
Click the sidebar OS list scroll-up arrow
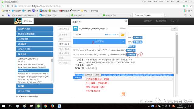[52, 58]
